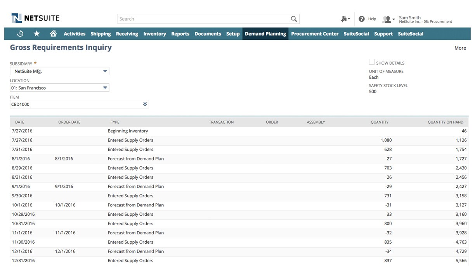475x277 pixels.
Task: Click the -27 quantity value
Action: 388,159
